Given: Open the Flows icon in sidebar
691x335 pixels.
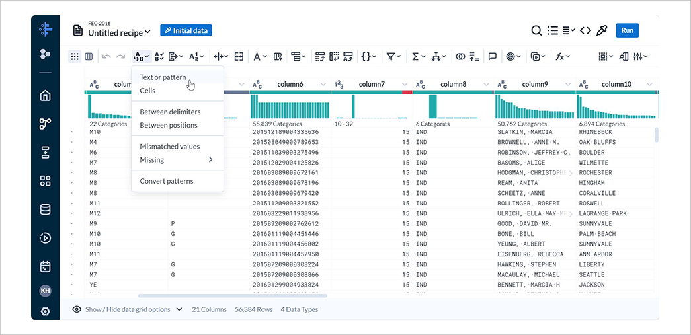Looking at the screenshot, I should (x=45, y=124).
